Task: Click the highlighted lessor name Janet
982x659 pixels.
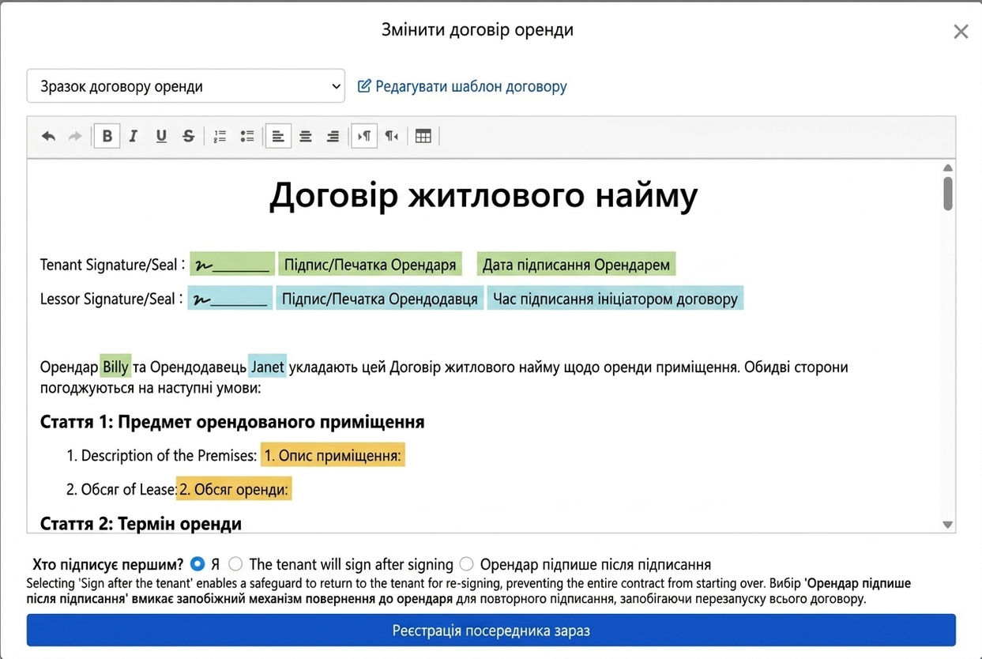Action: pyautogui.click(x=267, y=367)
